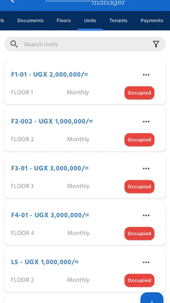
Task: Open unit F2-002 - UGX 1,000,000/= title
Action: coord(52,121)
